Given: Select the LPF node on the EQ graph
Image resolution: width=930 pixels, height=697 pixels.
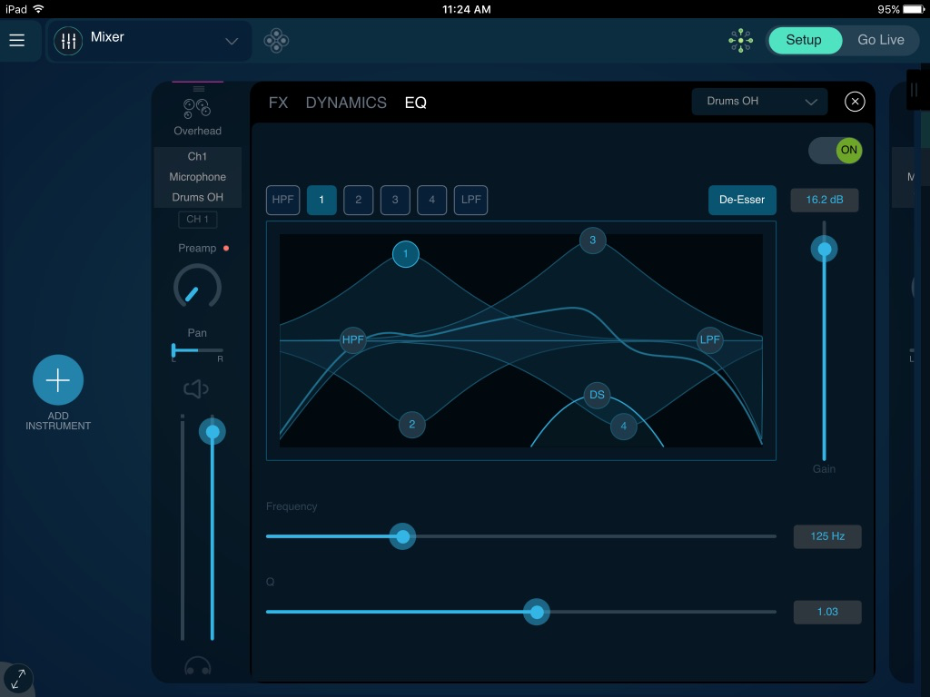Looking at the screenshot, I should pyautogui.click(x=710, y=339).
